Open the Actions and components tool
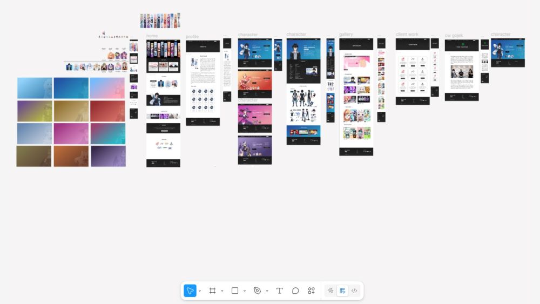The width and height of the screenshot is (540, 304). coord(311,291)
